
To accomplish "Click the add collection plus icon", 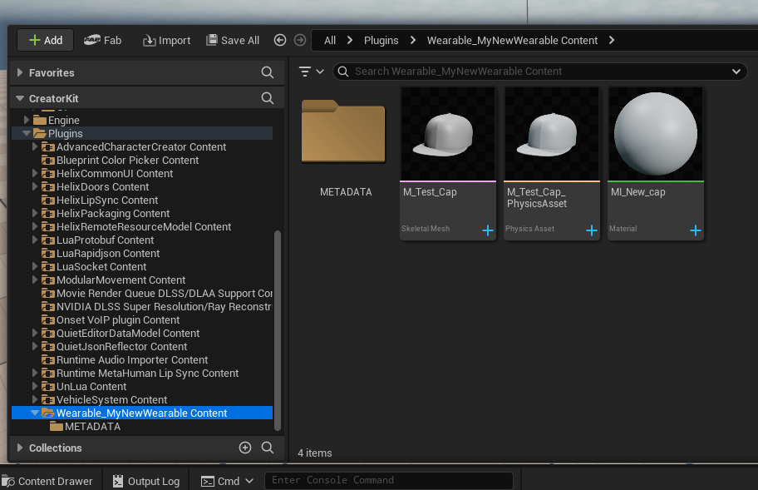I will [x=245, y=448].
